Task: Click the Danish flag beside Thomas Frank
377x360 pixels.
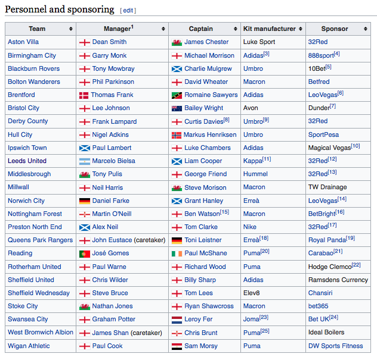Action: click(x=84, y=95)
